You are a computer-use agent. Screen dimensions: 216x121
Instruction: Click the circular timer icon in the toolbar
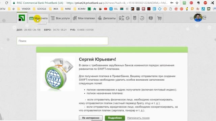[142, 18]
